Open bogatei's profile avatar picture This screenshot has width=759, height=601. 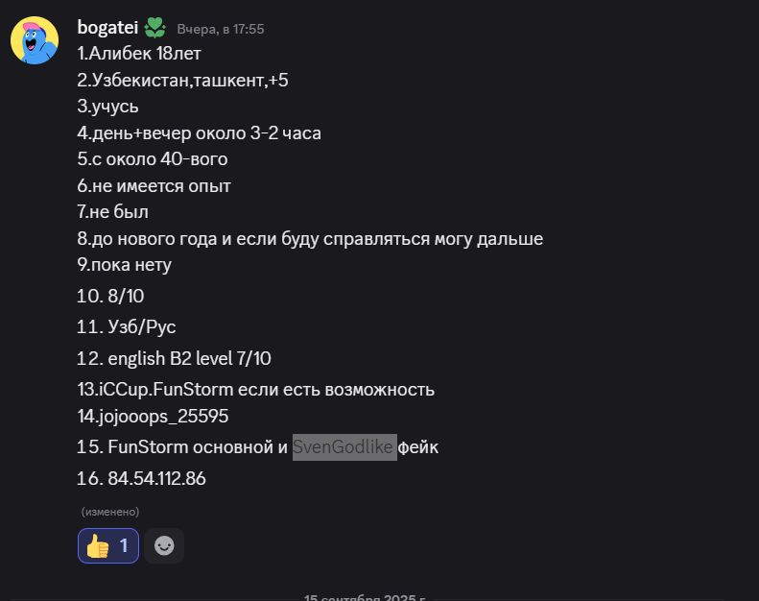[x=35, y=40]
